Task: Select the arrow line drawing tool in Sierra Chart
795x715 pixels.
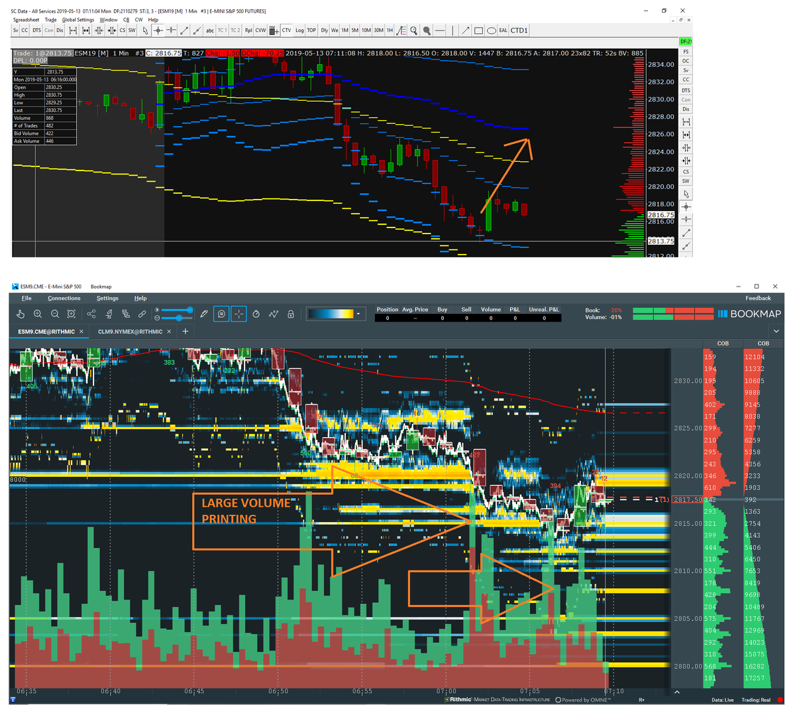Action: pos(466,30)
